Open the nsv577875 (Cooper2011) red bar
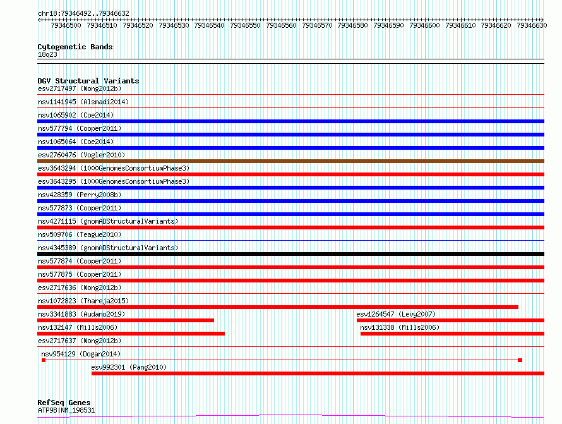The width and height of the screenshot is (562, 424). click(x=290, y=281)
